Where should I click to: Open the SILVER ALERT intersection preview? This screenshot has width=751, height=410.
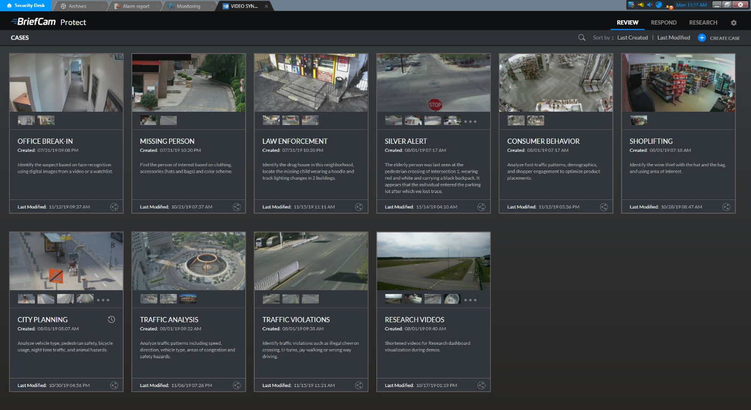tap(434, 82)
